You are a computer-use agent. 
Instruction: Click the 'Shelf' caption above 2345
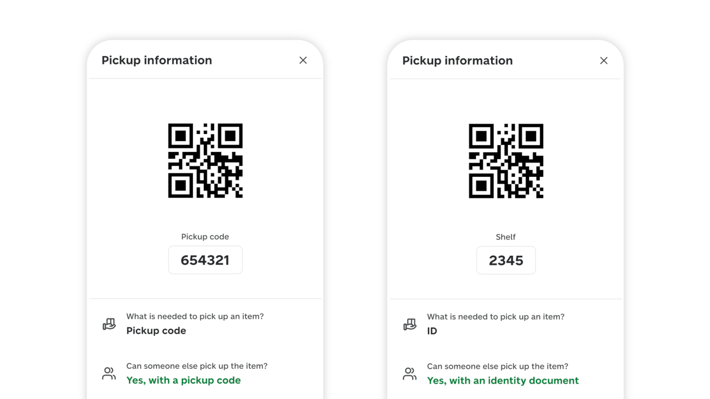point(506,237)
